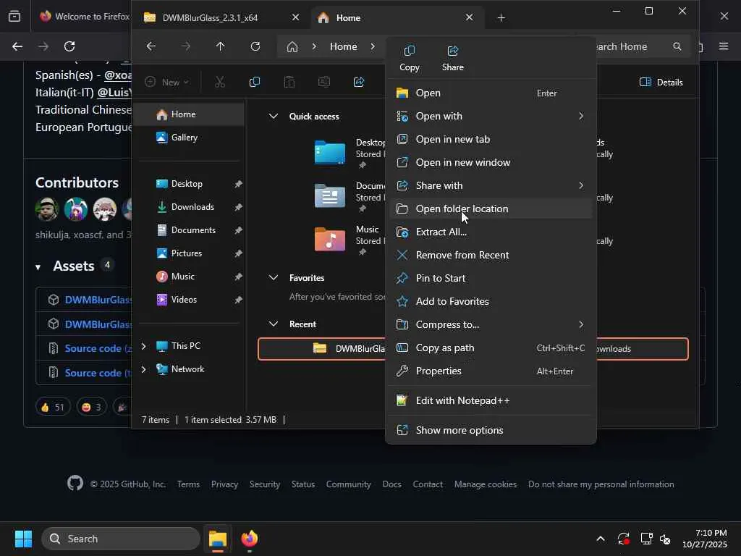Open the Privacy link in GitHub footer
The image size is (741, 556).
pos(224,484)
